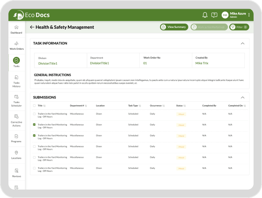262x198 pixels.
Task: Click the View Summary button
Action: [174, 27]
